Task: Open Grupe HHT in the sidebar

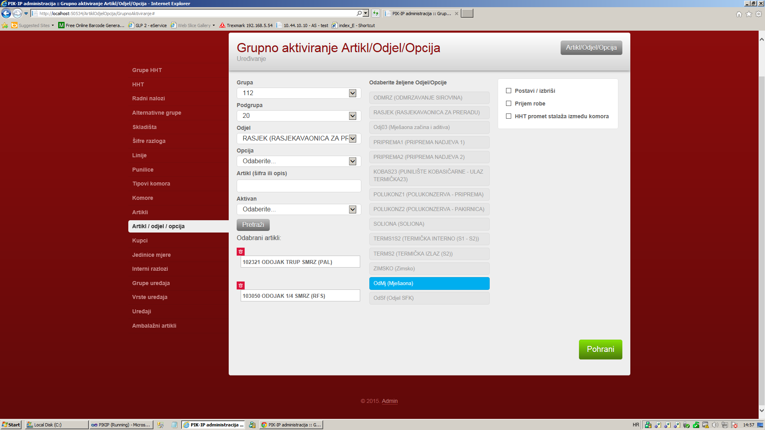Action: [147, 70]
